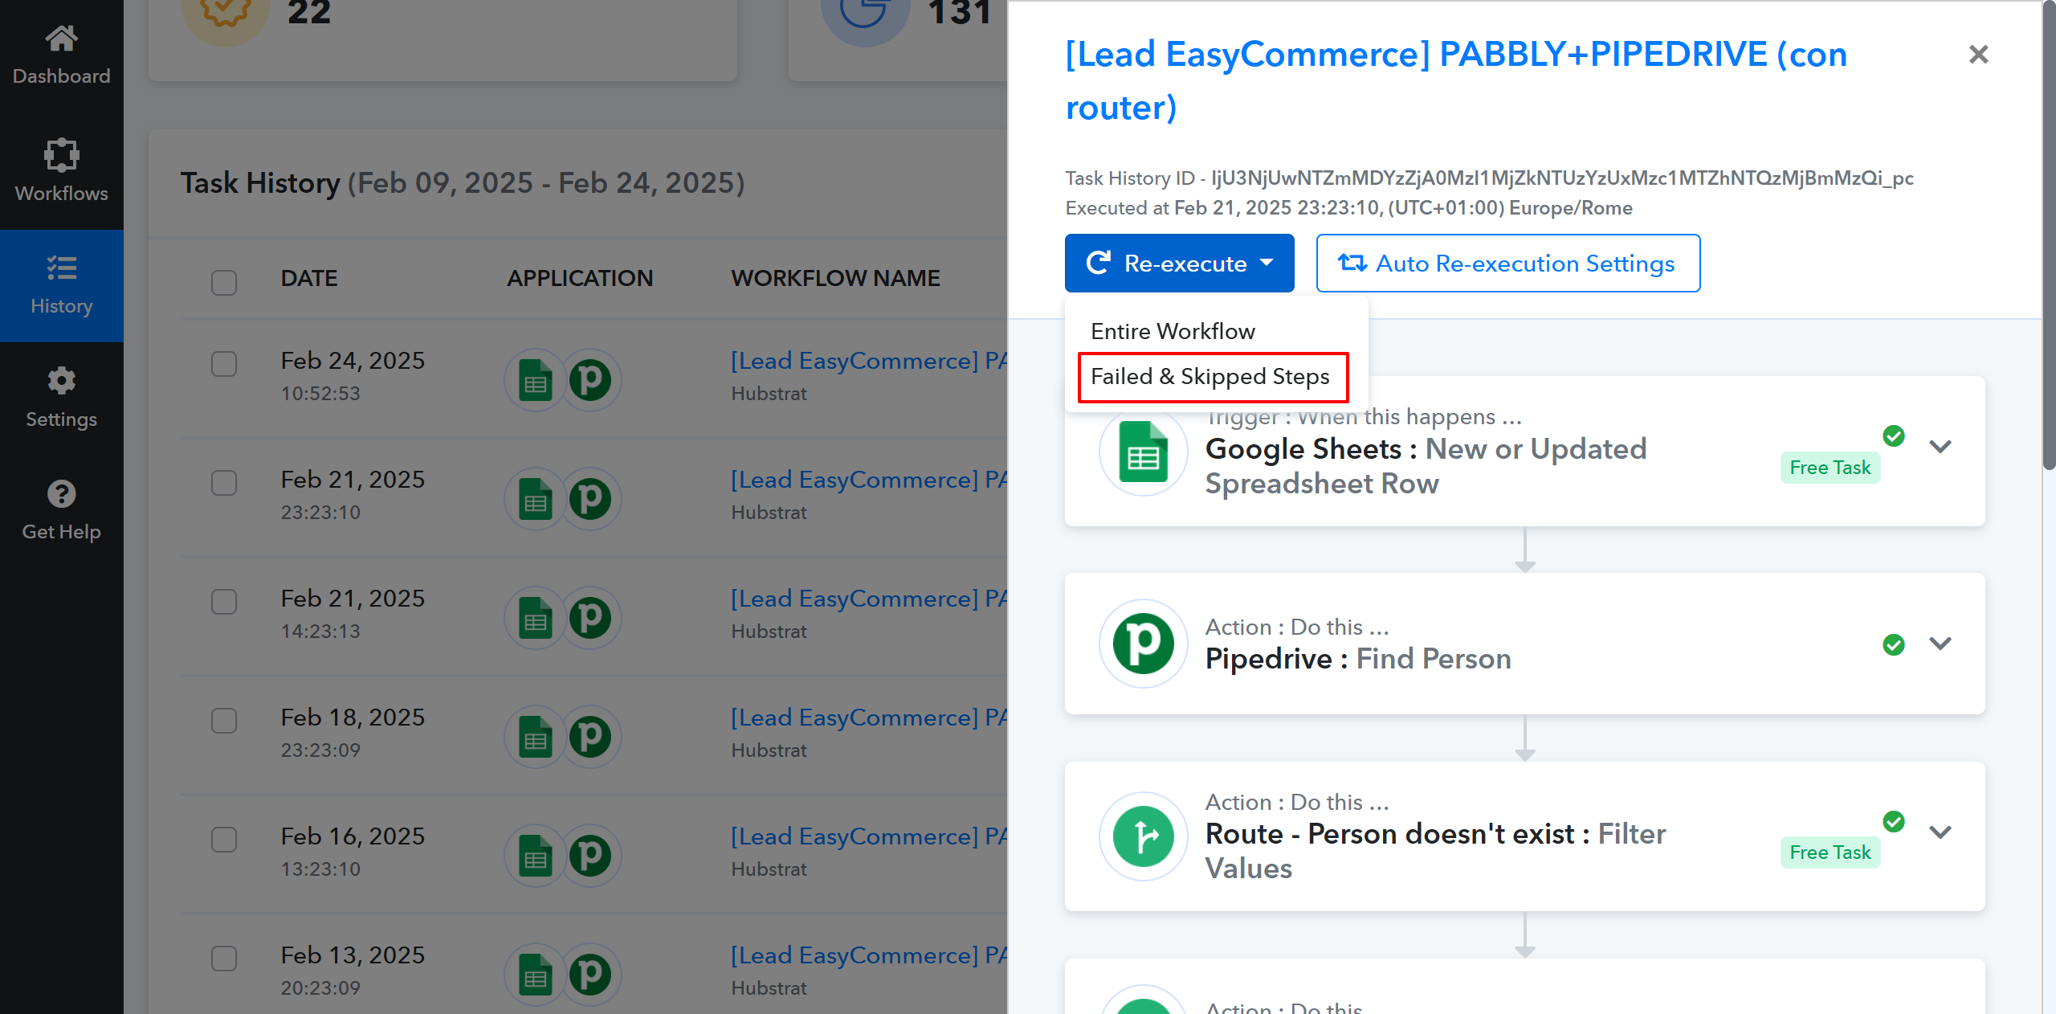
Task: Select the Feb 16, 2025 13:23:10 row checkbox
Action: tap(224, 840)
